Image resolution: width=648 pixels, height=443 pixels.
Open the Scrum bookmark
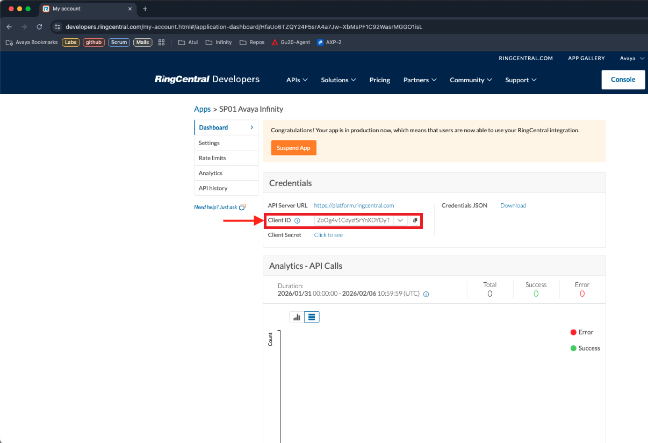[119, 42]
